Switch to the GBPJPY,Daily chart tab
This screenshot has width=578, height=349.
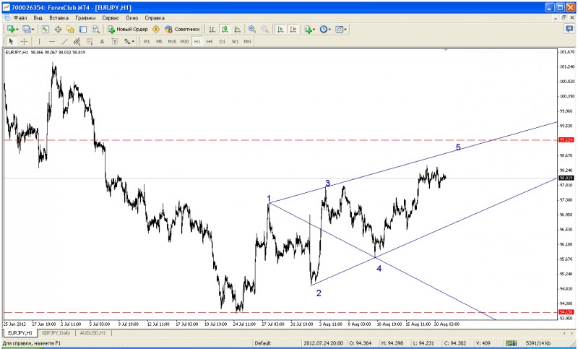coord(60,333)
